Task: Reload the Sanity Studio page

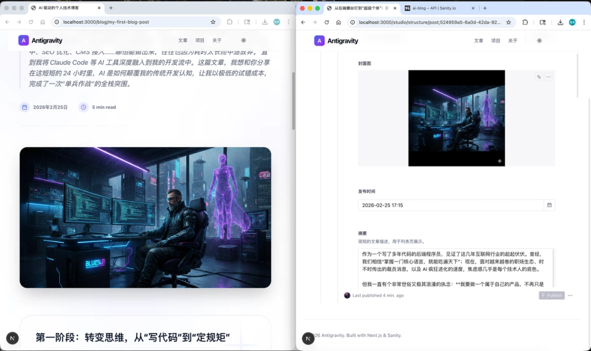Action: [327, 22]
